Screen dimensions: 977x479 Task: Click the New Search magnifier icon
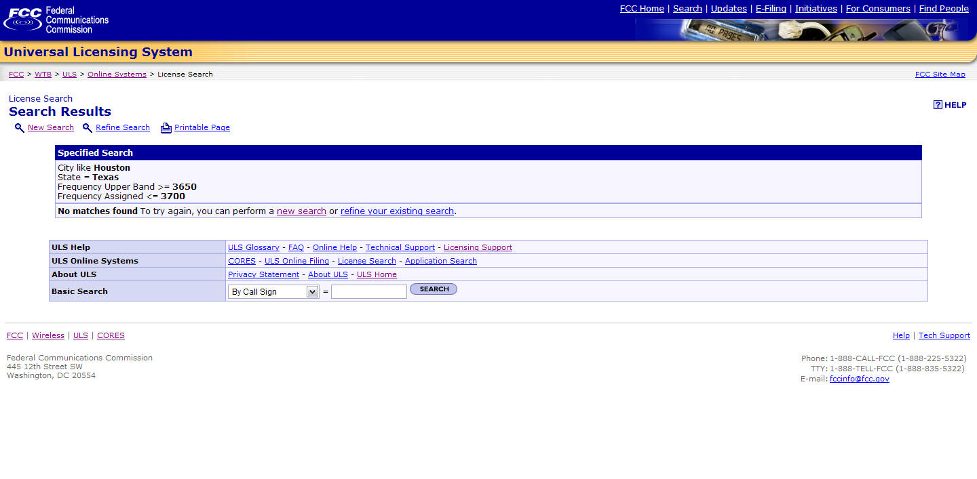click(20, 128)
